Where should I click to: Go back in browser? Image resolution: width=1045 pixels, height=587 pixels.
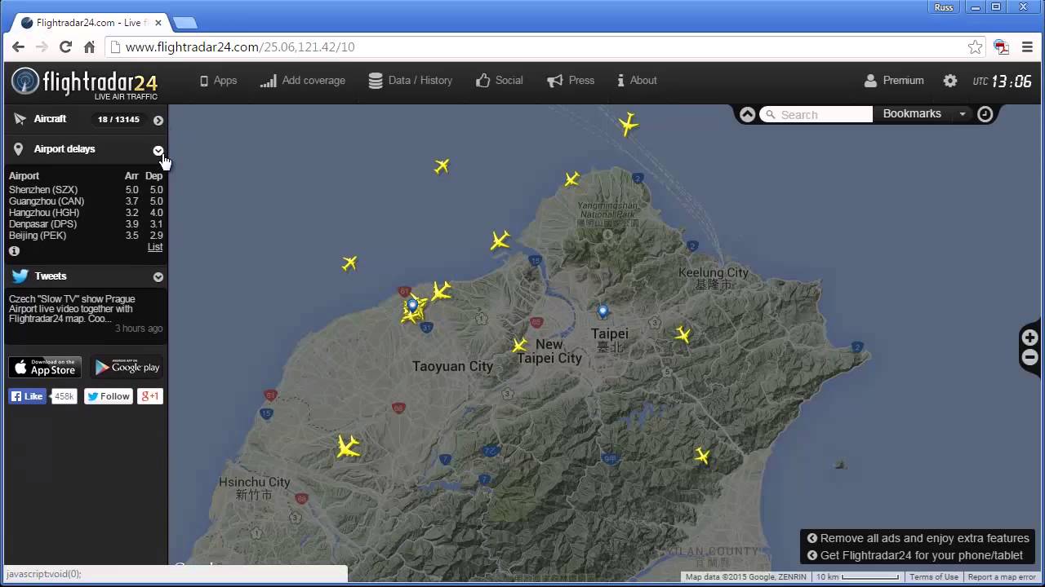pos(18,47)
